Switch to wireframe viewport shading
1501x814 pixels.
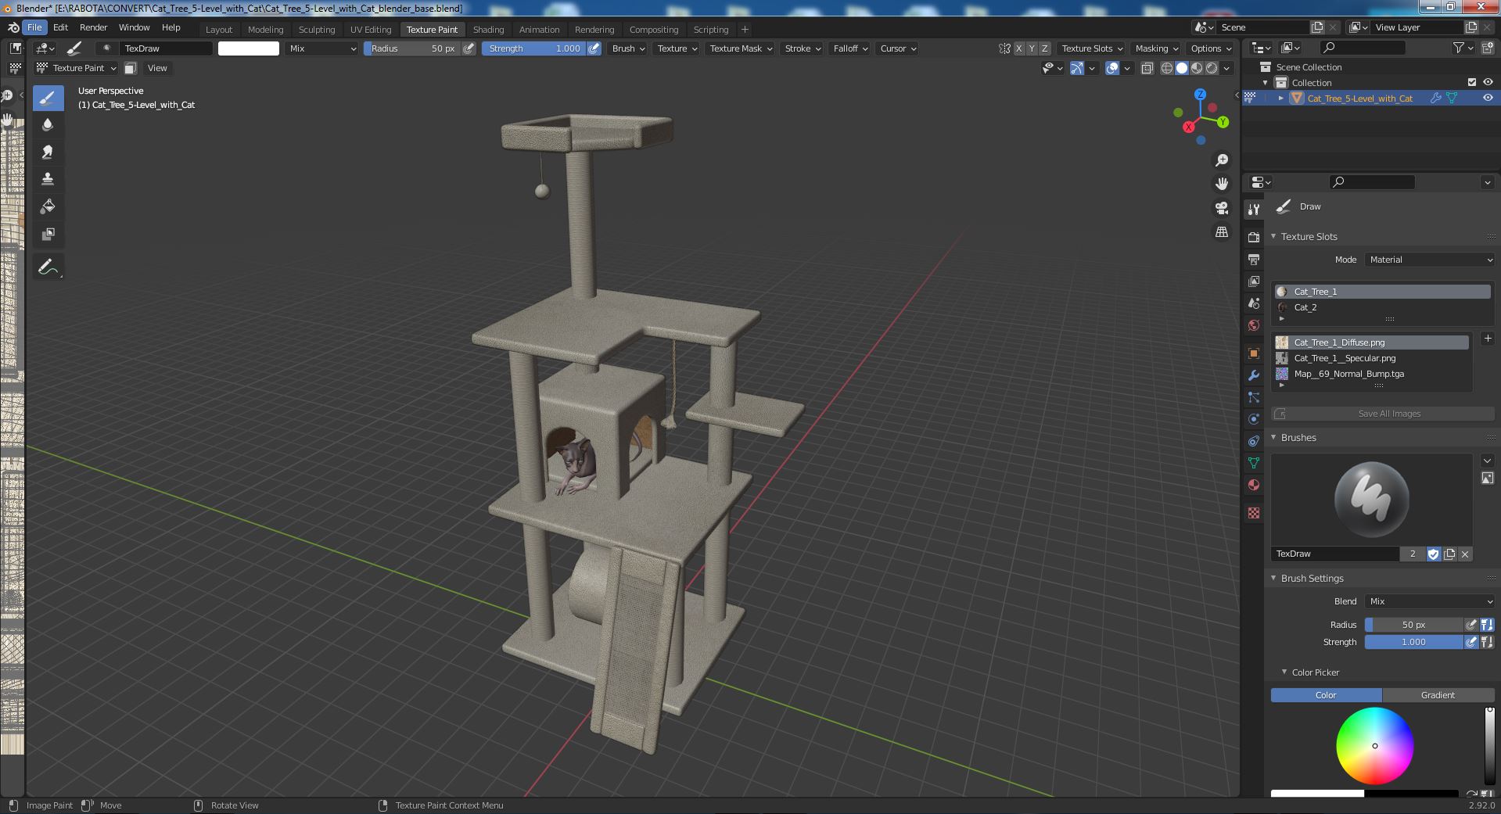pos(1166,68)
